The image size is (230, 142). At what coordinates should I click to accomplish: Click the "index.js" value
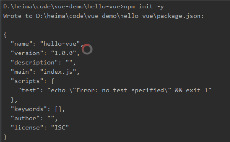point(58,72)
